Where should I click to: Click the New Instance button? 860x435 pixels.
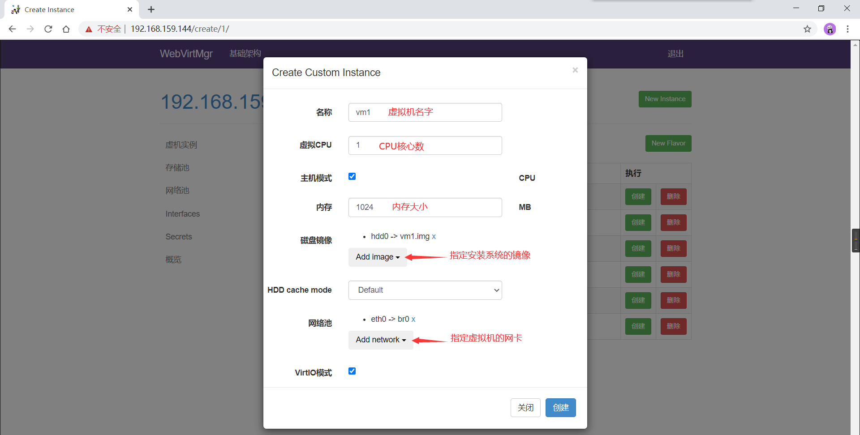pyautogui.click(x=665, y=99)
